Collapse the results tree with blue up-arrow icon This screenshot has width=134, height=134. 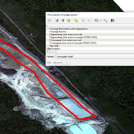[63, 20]
